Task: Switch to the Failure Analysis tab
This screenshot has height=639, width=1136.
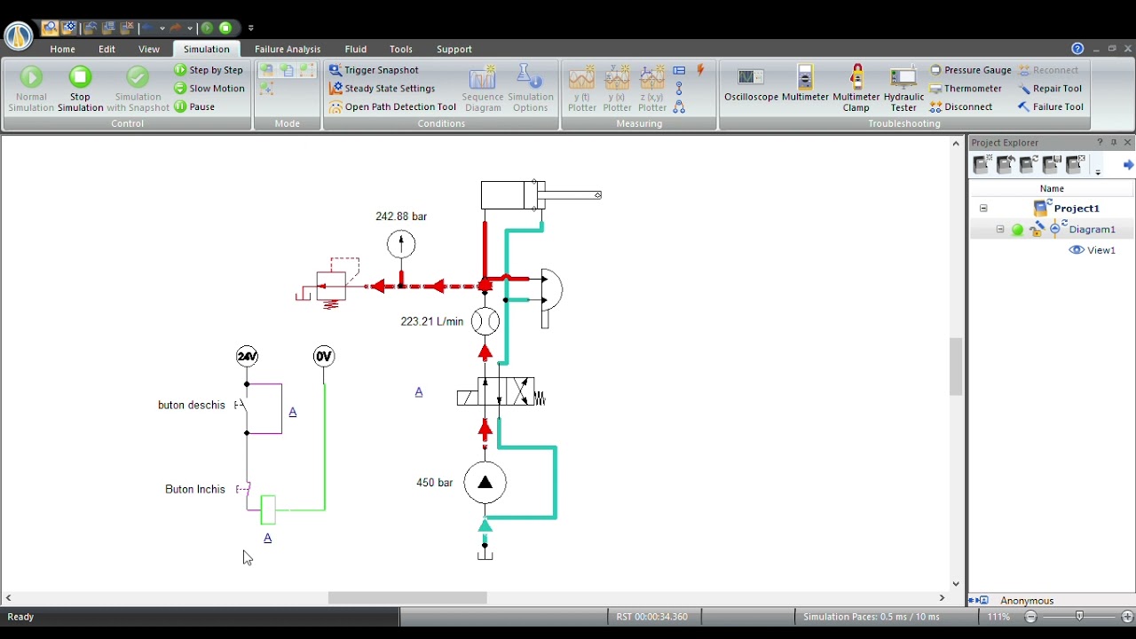Action: point(288,49)
